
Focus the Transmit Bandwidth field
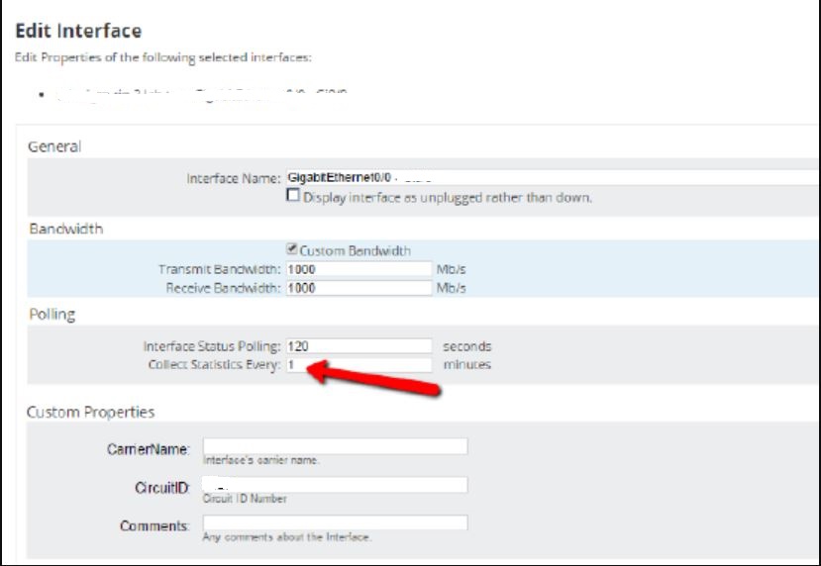359,269
